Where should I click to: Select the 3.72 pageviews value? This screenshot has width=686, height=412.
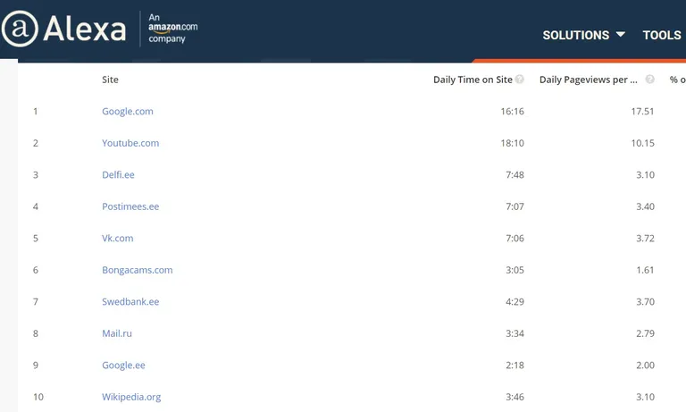point(645,239)
